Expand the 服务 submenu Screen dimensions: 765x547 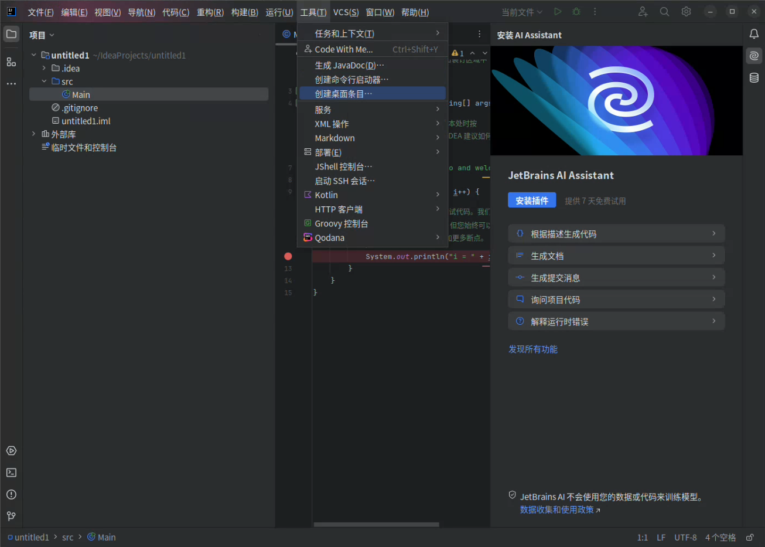point(372,110)
